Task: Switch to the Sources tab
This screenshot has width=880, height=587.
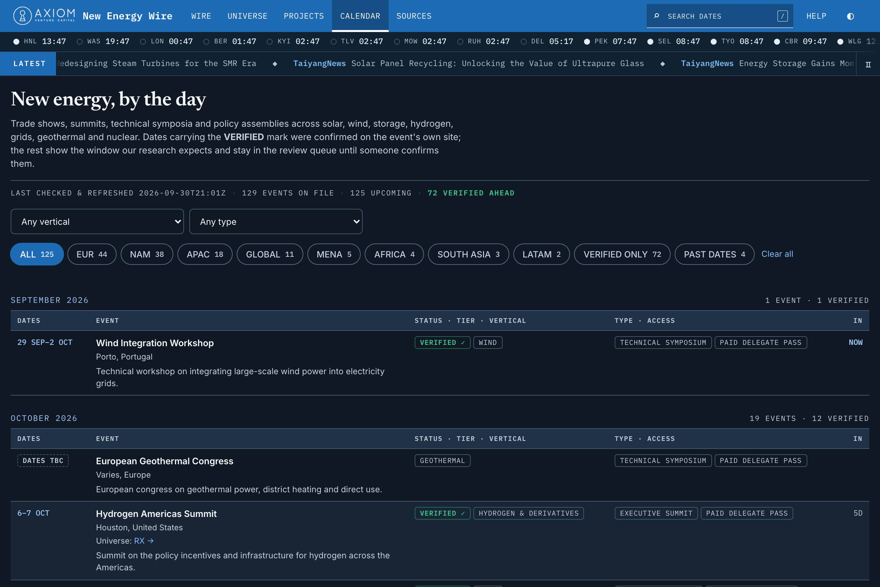Action: (x=414, y=16)
